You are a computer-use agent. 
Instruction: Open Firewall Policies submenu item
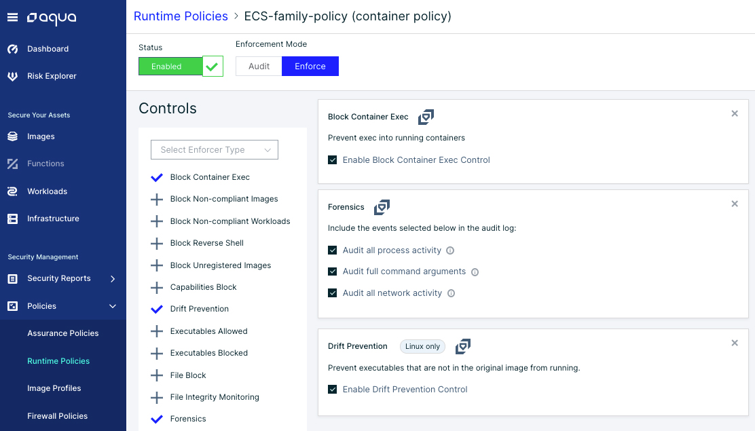(x=57, y=416)
